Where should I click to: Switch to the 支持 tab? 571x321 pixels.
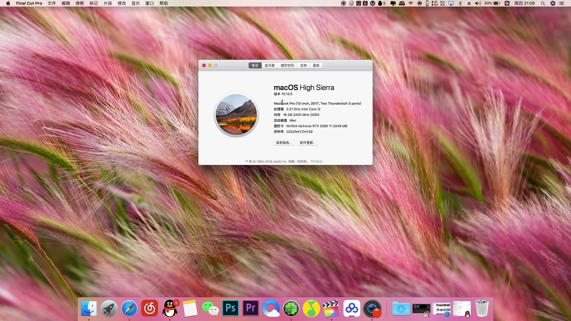pyautogui.click(x=303, y=65)
